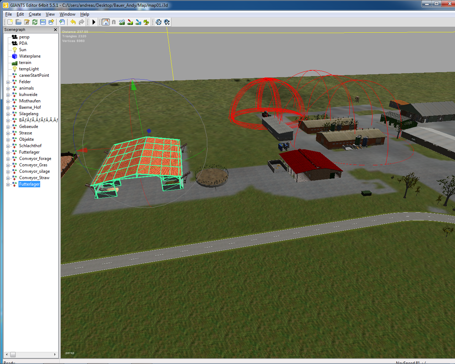Click the round feeding ring in viewport
Image resolution: width=455 pixels, height=364 pixels.
[x=212, y=176]
